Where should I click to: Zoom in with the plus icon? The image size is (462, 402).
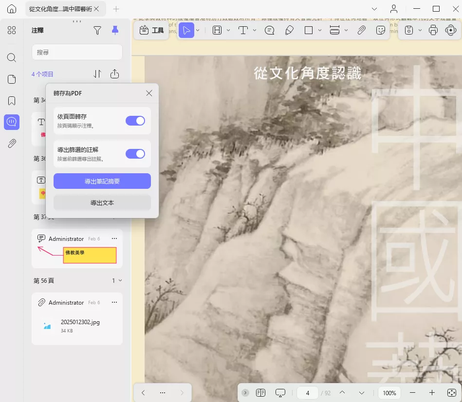click(432, 393)
